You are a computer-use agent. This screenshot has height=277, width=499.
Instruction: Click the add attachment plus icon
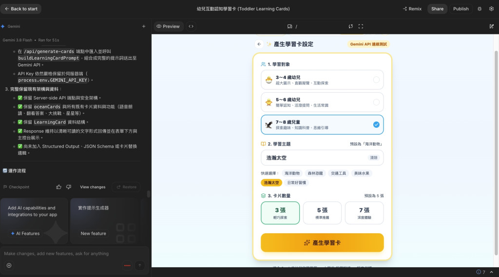(9, 265)
